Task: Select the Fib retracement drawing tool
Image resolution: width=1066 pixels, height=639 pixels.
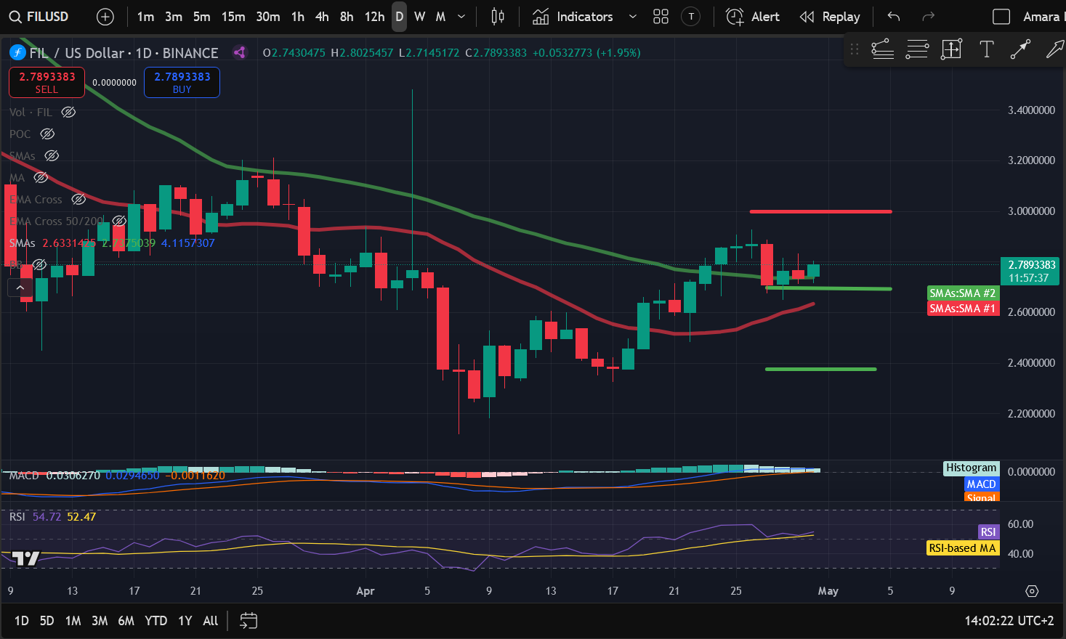Action: pyautogui.click(x=916, y=49)
